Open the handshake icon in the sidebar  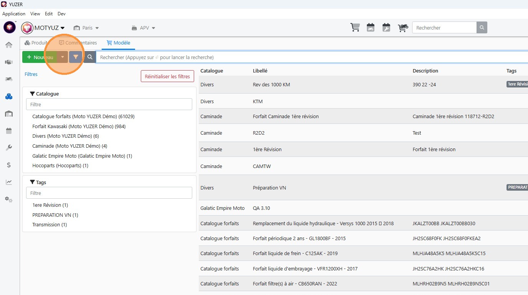tap(9, 62)
